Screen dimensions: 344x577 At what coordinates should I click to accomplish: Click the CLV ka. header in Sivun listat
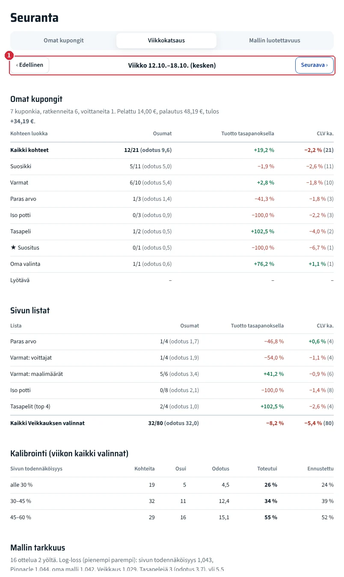(325, 326)
